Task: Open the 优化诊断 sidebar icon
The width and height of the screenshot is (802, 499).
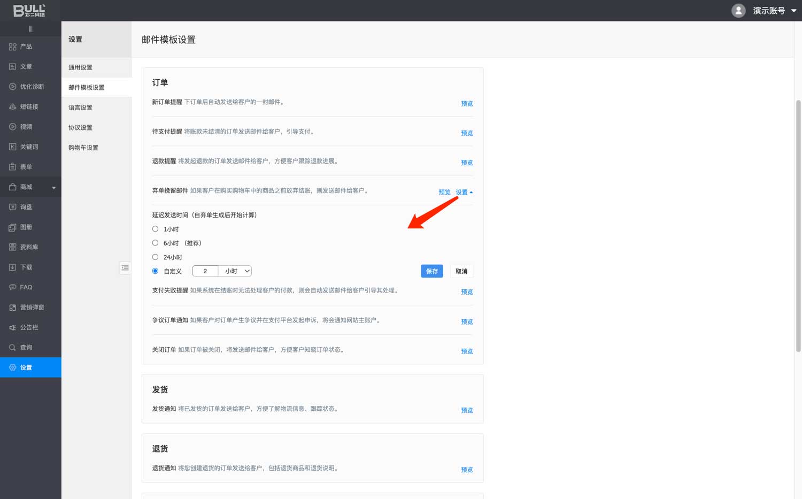Action: (x=13, y=87)
